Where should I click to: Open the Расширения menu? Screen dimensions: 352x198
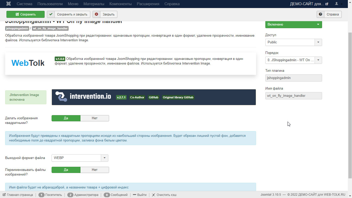(x=148, y=4)
